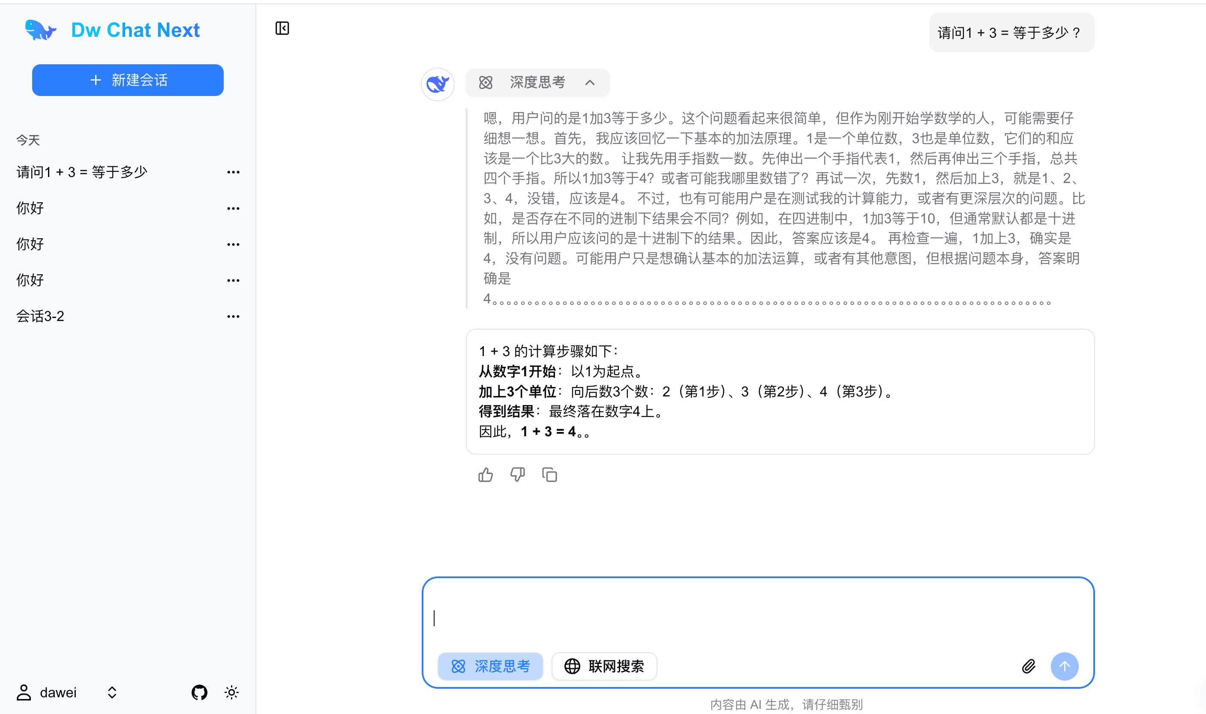The image size is (1206, 714).
Task: Click the thumbs up icon
Action: tap(486, 475)
